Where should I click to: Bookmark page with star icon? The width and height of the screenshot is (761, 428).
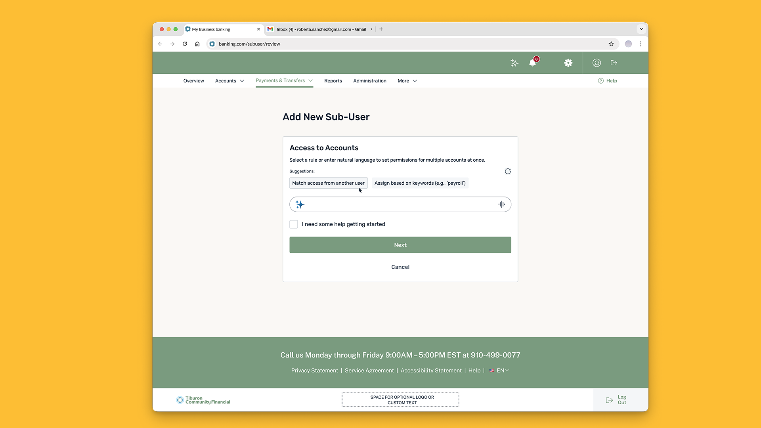pyautogui.click(x=611, y=44)
